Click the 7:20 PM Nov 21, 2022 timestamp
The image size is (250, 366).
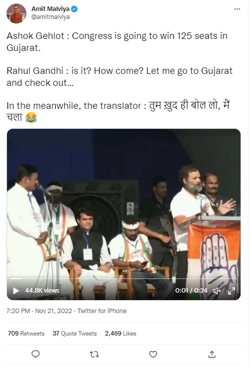pyautogui.click(x=39, y=311)
